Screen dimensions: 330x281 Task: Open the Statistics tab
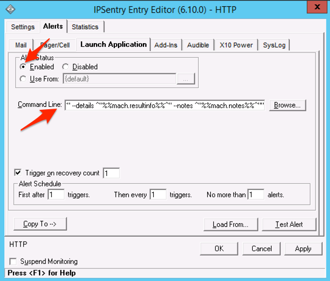pos(85,27)
